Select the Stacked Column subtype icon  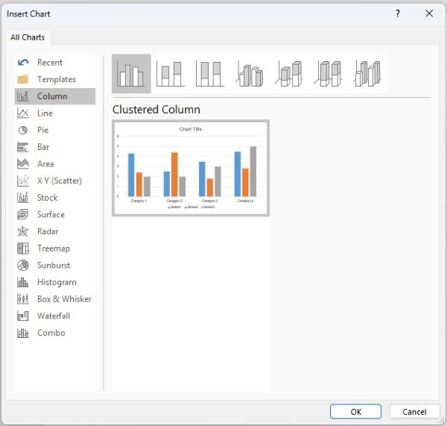[x=171, y=73]
